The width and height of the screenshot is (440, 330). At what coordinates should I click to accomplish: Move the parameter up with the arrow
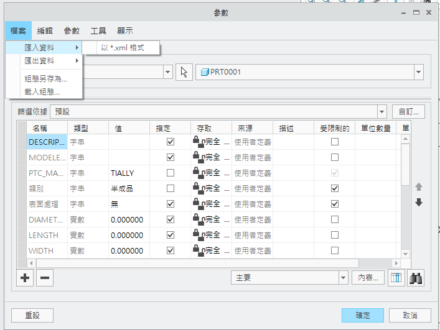click(x=419, y=186)
